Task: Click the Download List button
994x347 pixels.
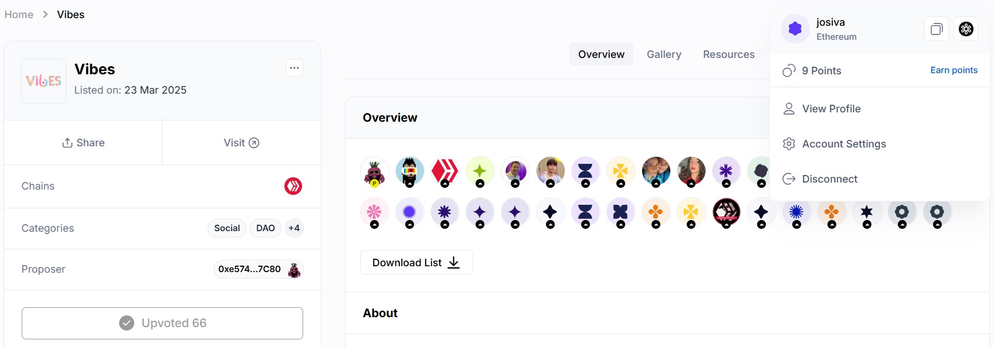Action: point(416,263)
